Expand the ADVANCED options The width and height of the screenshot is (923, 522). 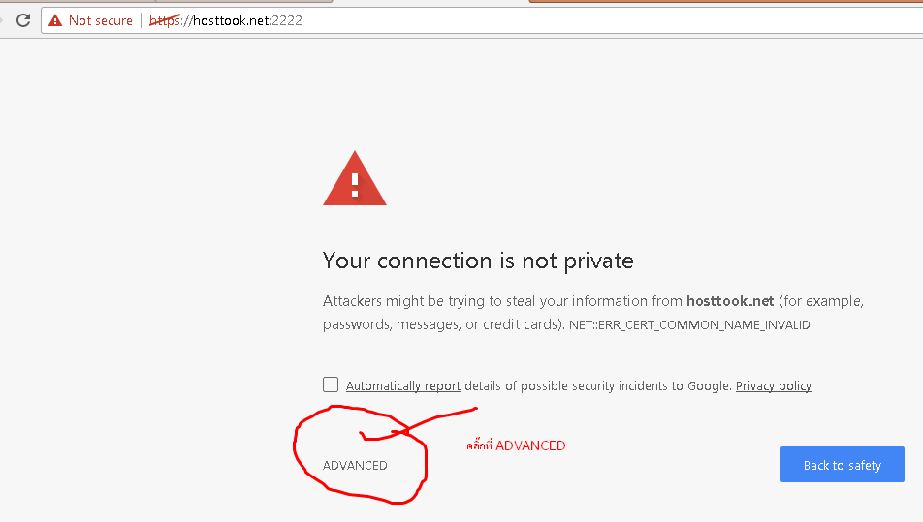[x=355, y=465]
